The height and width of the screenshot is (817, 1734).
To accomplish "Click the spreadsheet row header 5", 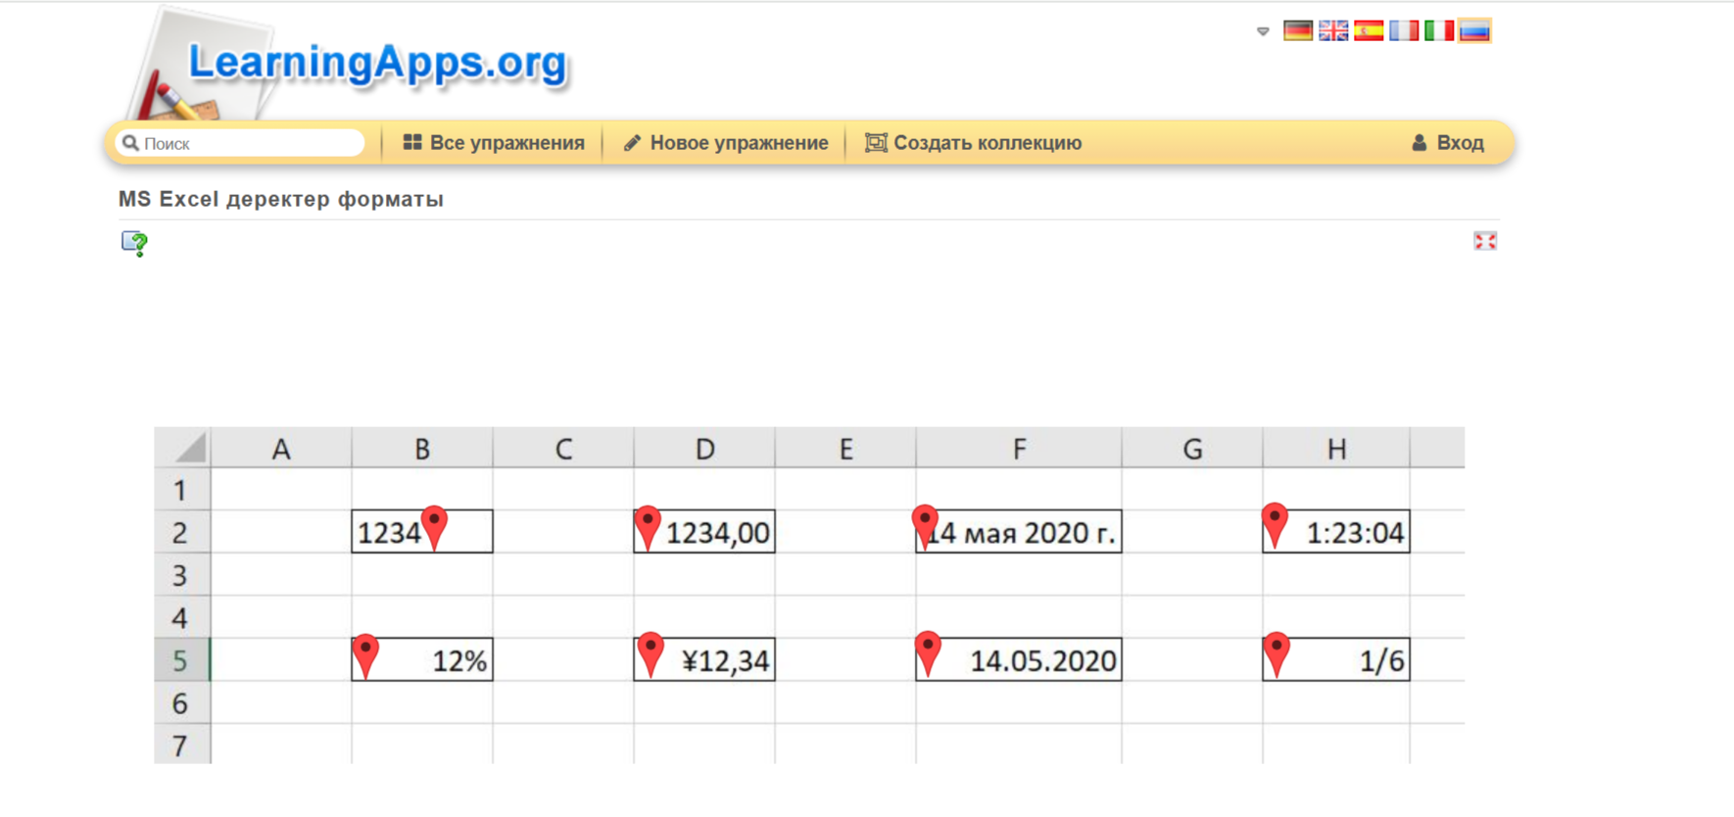I will click(x=181, y=660).
